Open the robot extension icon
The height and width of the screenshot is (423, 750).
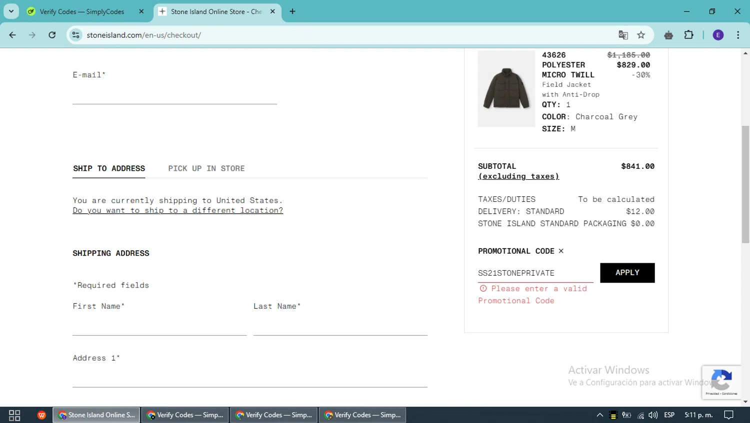(x=668, y=35)
